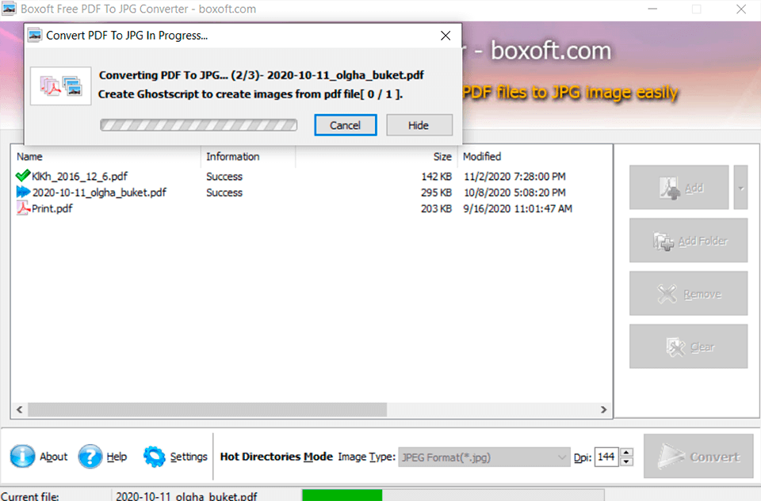Click the Dpi input field

coord(605,457)
